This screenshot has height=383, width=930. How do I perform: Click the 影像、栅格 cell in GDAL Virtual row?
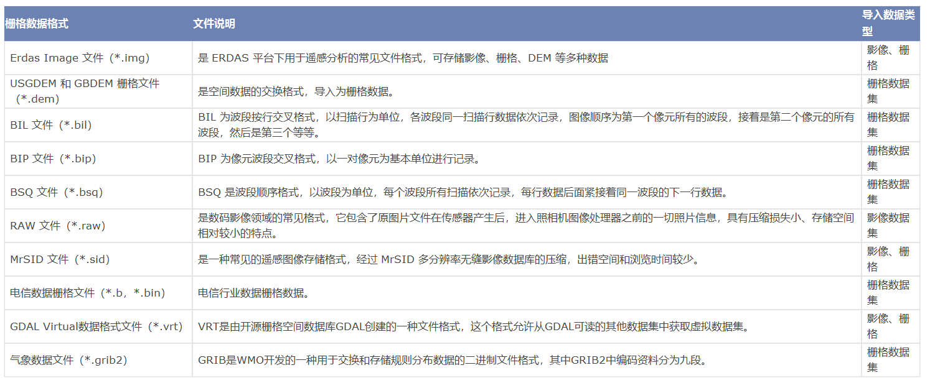(x=891, y=326)
